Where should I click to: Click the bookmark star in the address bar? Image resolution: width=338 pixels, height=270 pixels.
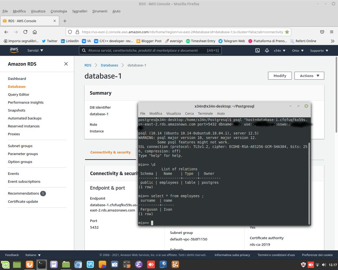click(x=287, y=32)
